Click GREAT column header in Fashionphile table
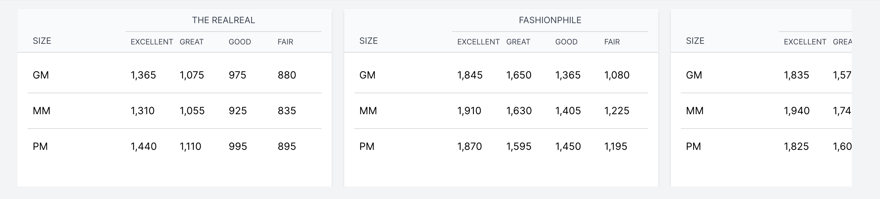 [x=518, y=42]
